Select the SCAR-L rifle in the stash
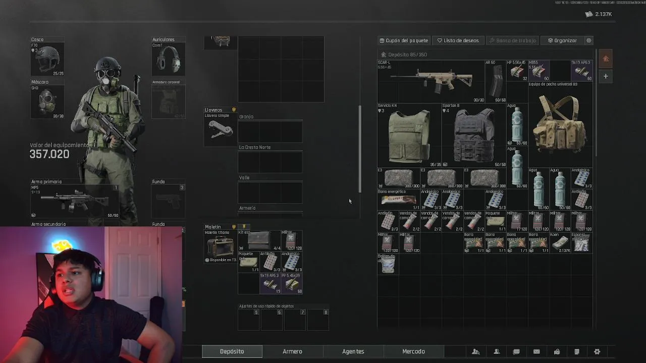The height and width of the screenshot is (363, 646). 431,81
